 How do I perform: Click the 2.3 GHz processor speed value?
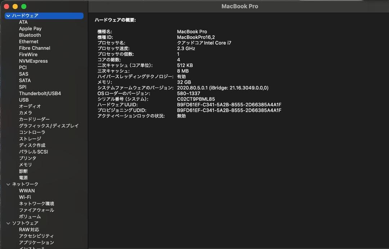point(186,48)
